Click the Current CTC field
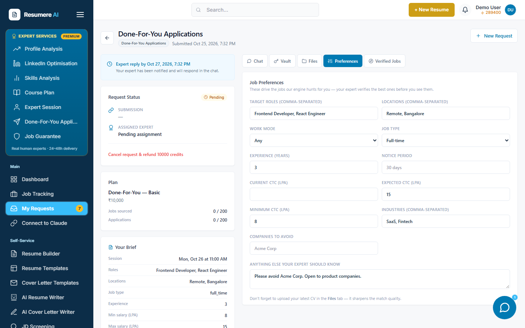 [x=314, y=194]
